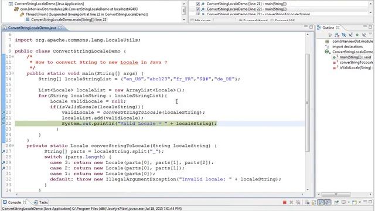Select ConvertStringLocaleDemo [Java Application] launch
This screenshot has height=211, width=375.
pos(49,4)
